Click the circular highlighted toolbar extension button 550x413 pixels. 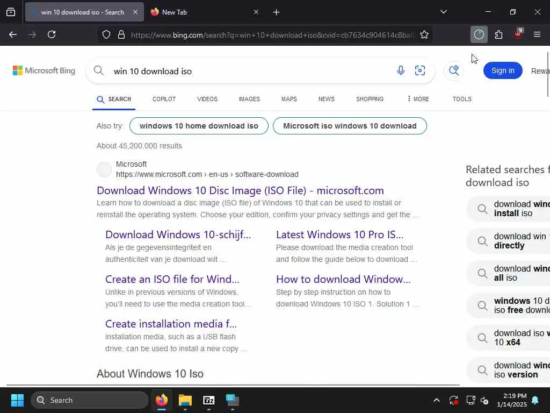(x=479, y=34)
